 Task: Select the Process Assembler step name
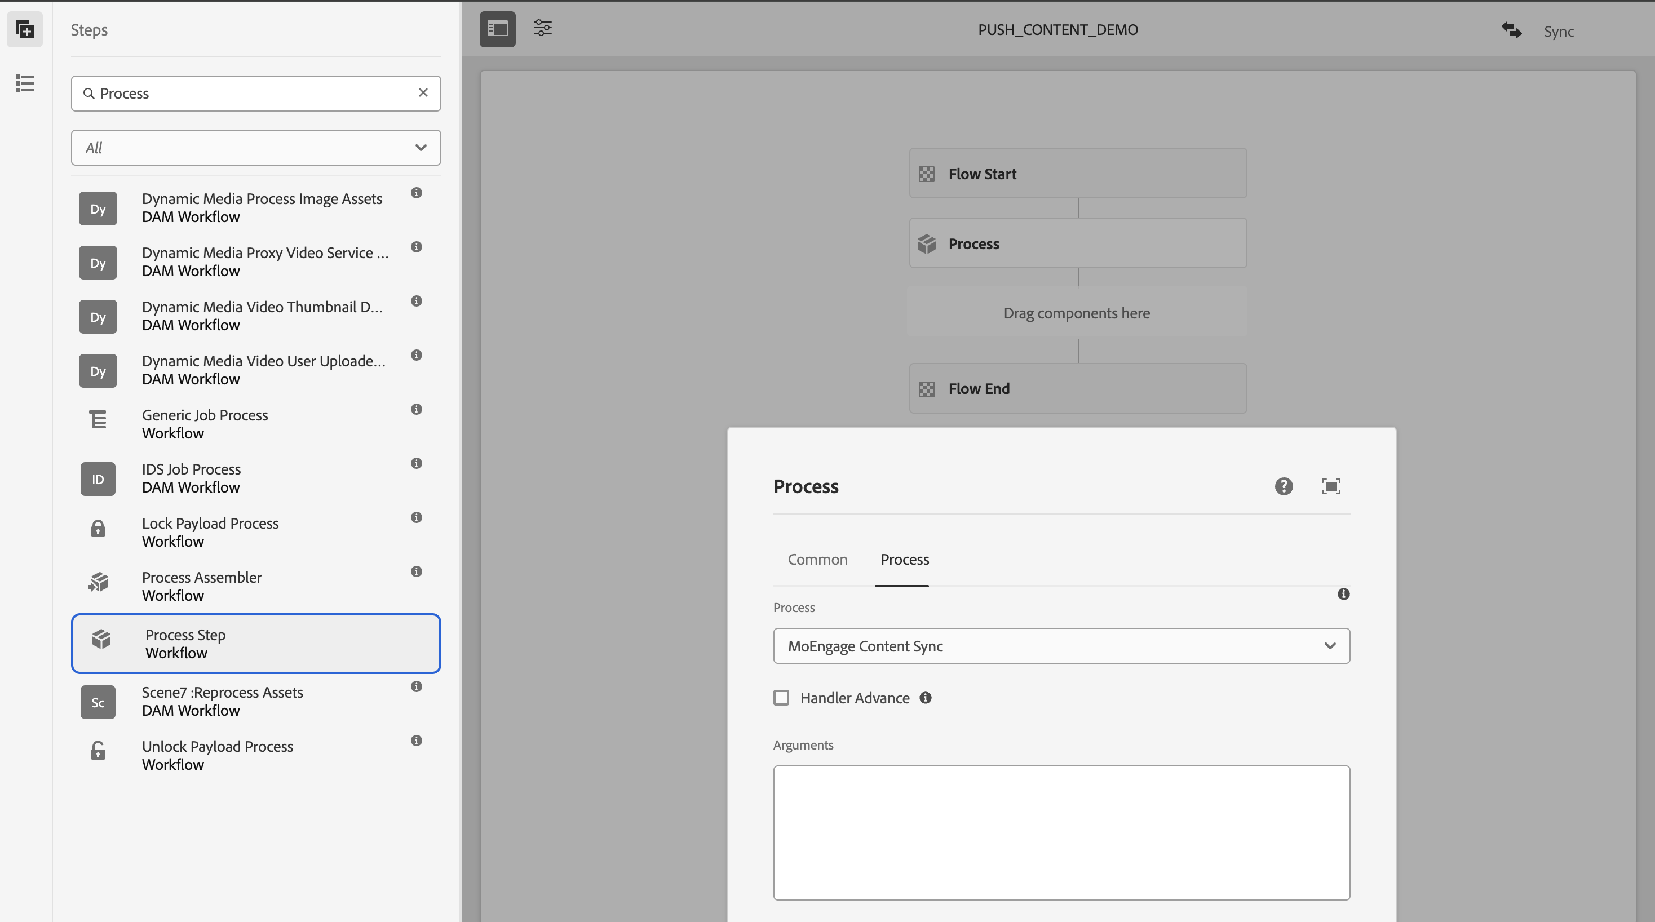tap(202, 577)
